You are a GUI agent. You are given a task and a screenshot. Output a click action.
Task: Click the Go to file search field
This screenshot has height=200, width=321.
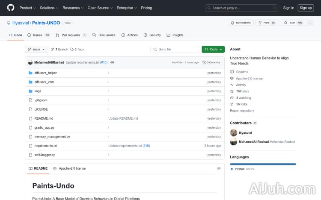(174, 49)
